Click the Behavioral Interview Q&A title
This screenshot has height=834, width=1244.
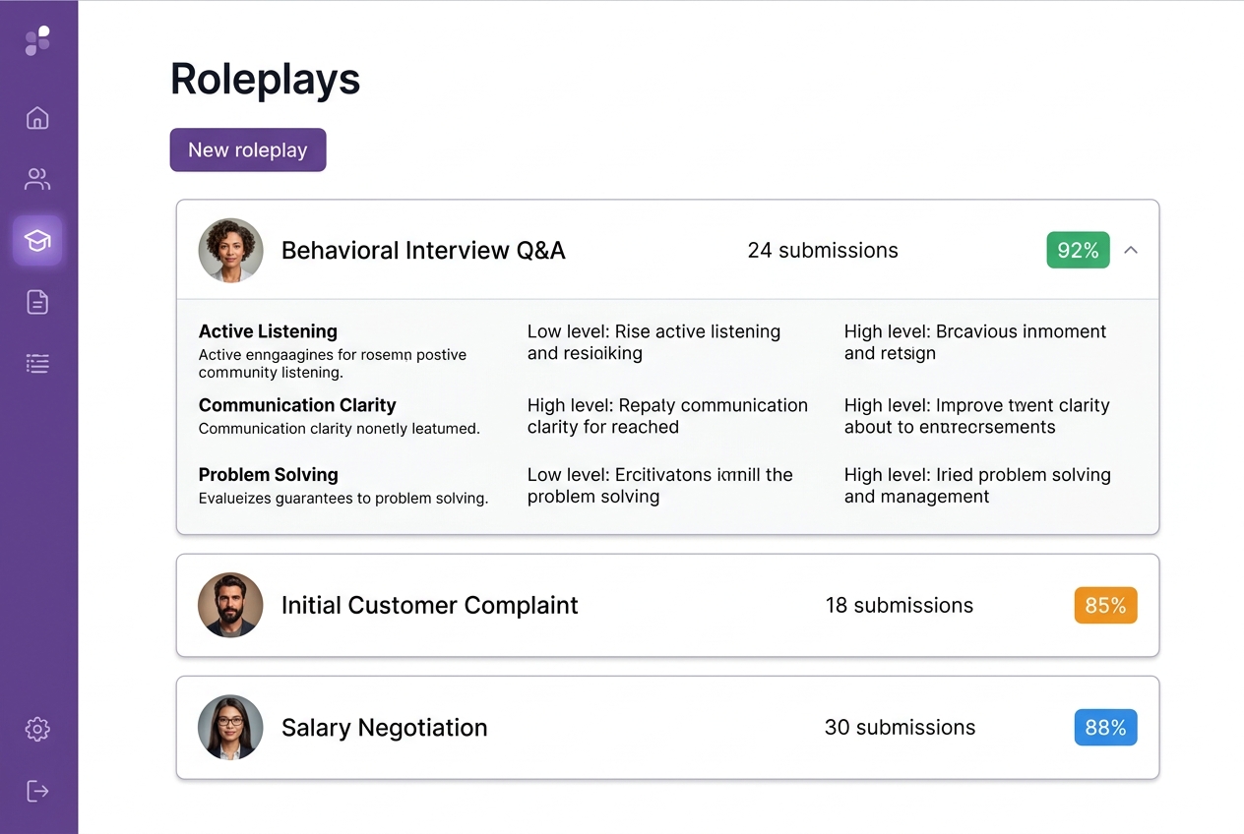[423, 251]
